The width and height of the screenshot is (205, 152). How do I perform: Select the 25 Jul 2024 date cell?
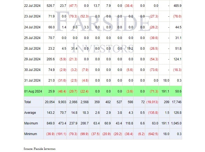click(32, 38)
